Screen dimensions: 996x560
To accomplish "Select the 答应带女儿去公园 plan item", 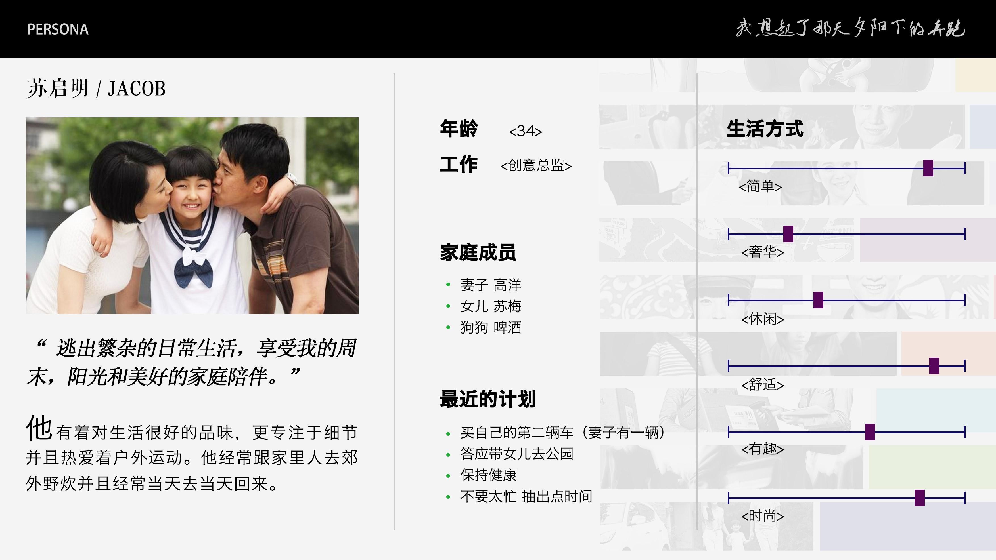I will click(x=516, y=454).
